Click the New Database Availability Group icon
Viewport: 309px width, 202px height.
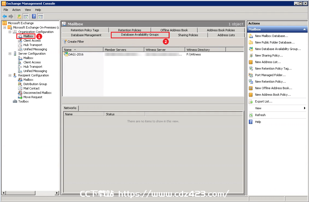pyautogui.click(x=251, y=49)
